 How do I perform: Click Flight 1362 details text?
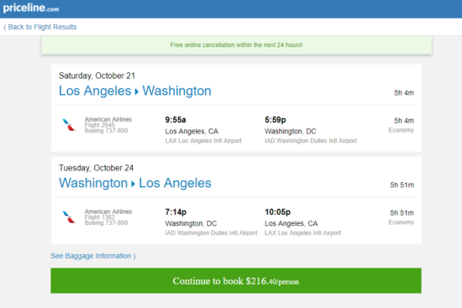(100, 217)
